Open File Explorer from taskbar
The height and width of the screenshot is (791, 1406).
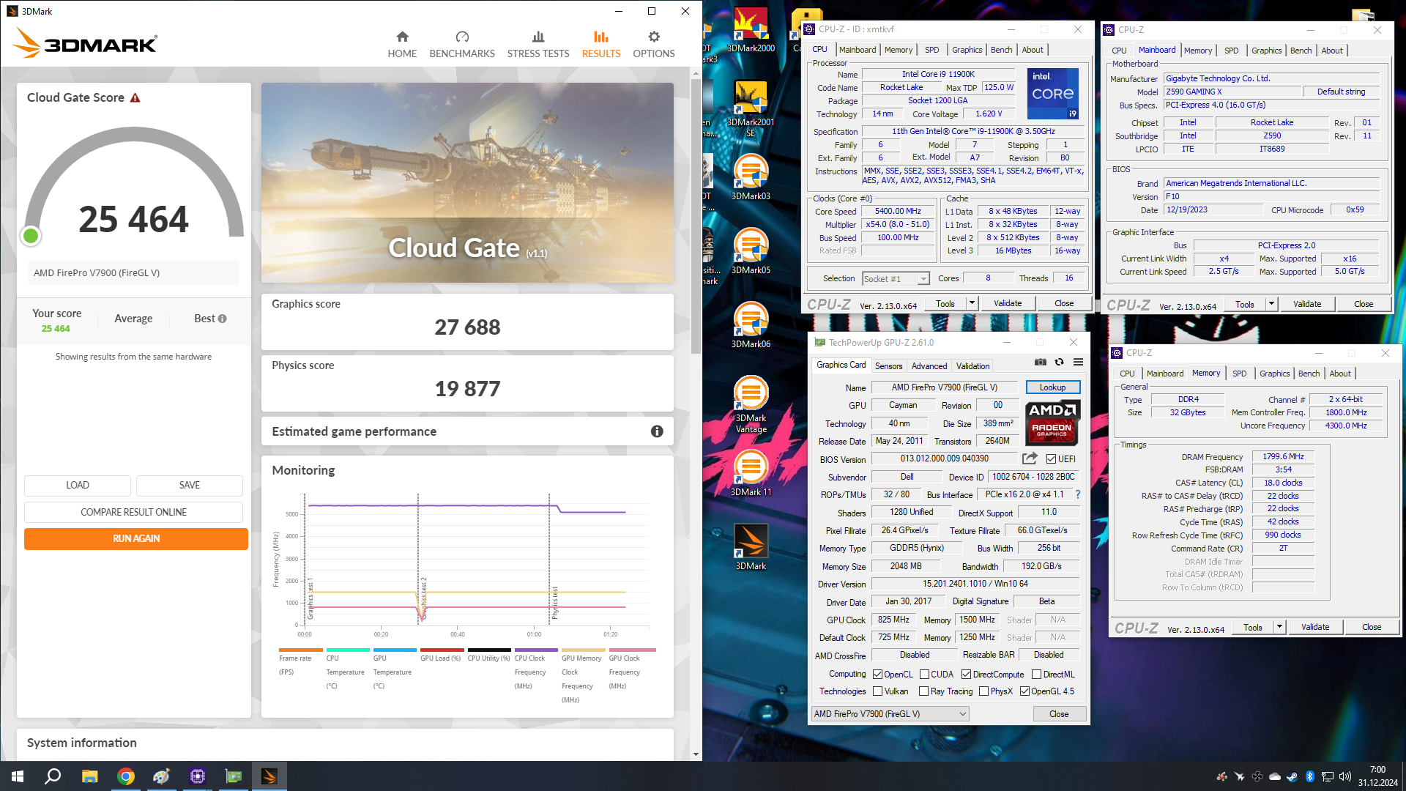89,776
